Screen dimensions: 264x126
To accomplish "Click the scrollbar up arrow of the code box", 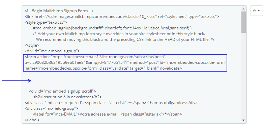I will [x=243, y=9].
